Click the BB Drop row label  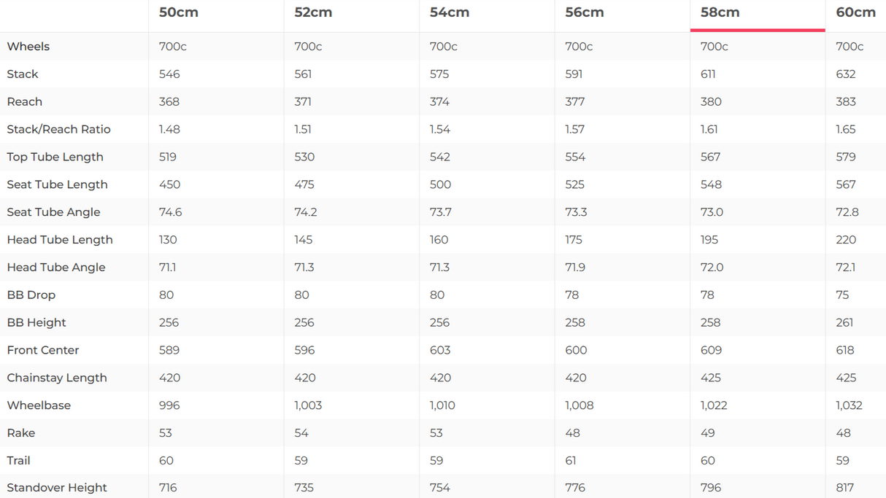coord(31,295)
